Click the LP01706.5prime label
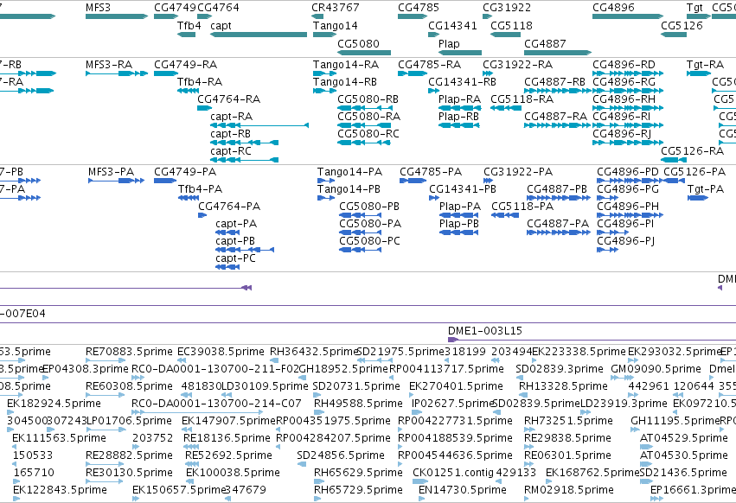The height and width of the screenshot is (503, 736). pos(129,420)
